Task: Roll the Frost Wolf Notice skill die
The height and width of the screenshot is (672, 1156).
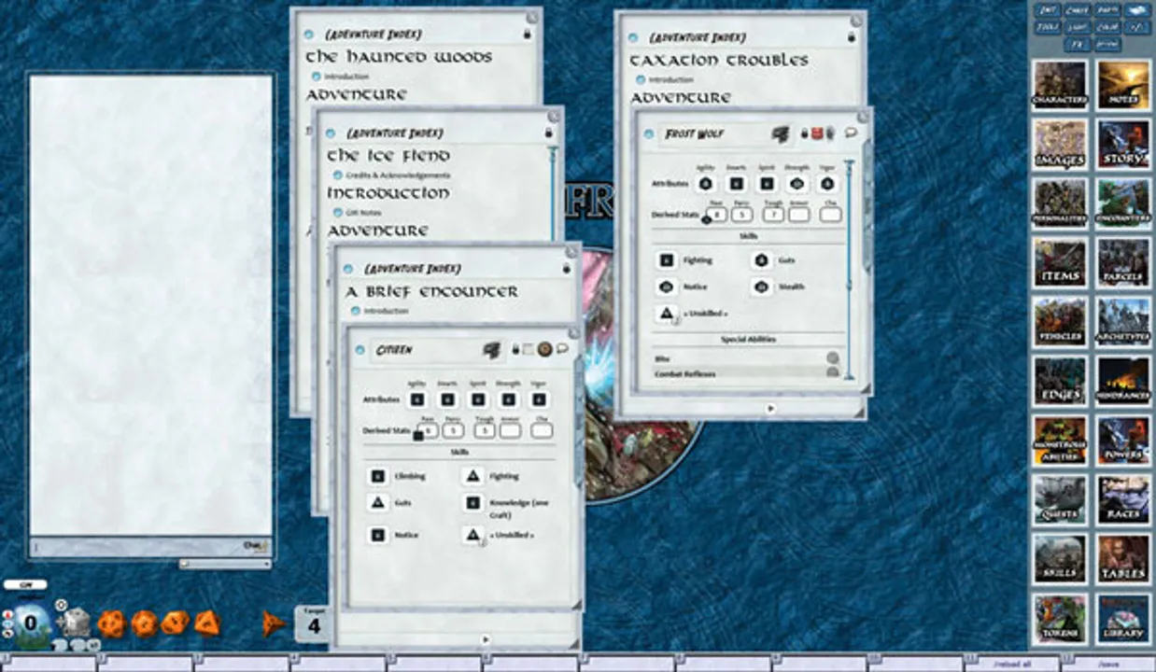Action: 667,287
